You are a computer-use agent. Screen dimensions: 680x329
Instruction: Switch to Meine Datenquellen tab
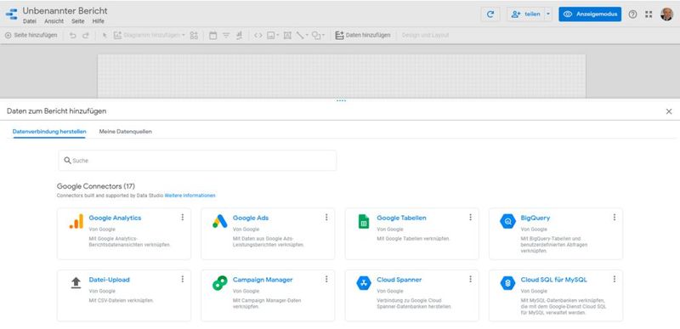(x=125, y=131)
